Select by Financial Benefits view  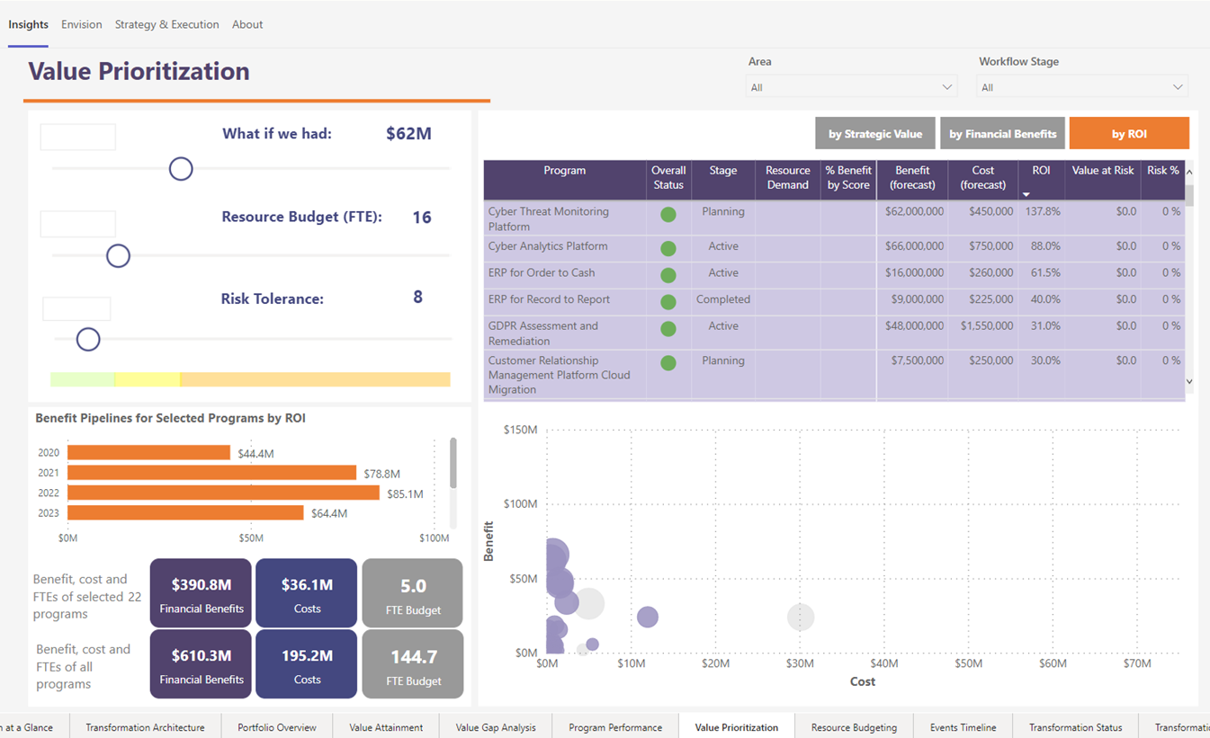coord(1002,134)
